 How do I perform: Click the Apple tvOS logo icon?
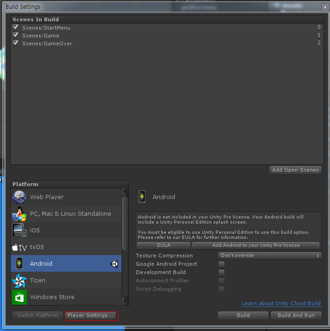[19, 247]
